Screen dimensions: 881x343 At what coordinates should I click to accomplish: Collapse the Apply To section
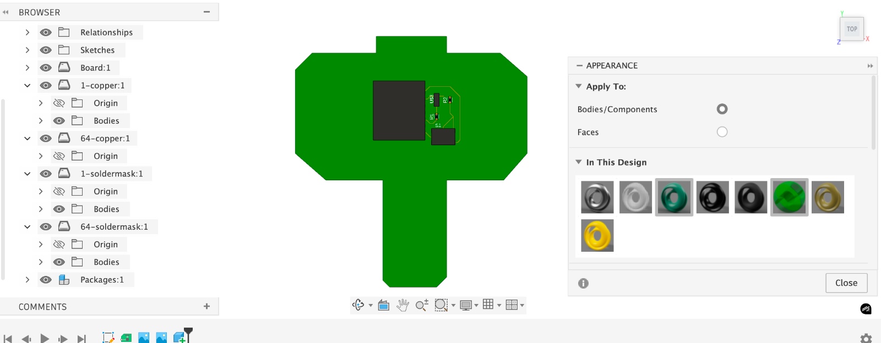579,86
